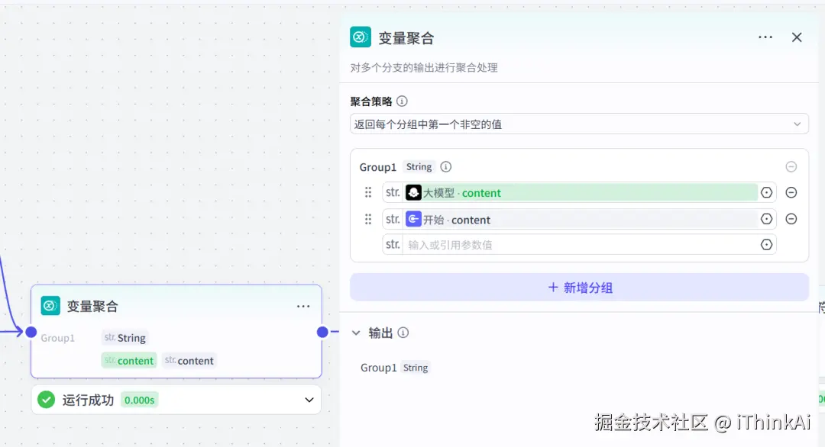This screenshot has height=447, width=825.
Task: Remove the 大模型·content variable with its minus button
Action: [x=791, y=192]
